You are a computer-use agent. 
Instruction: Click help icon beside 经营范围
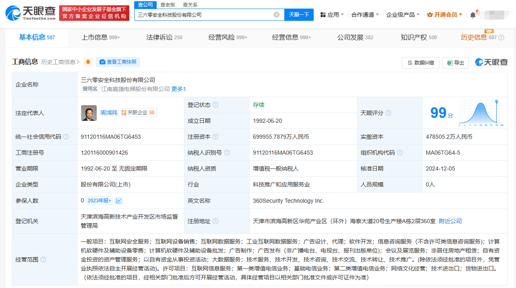pyautogui.click(x=43, y=259)
